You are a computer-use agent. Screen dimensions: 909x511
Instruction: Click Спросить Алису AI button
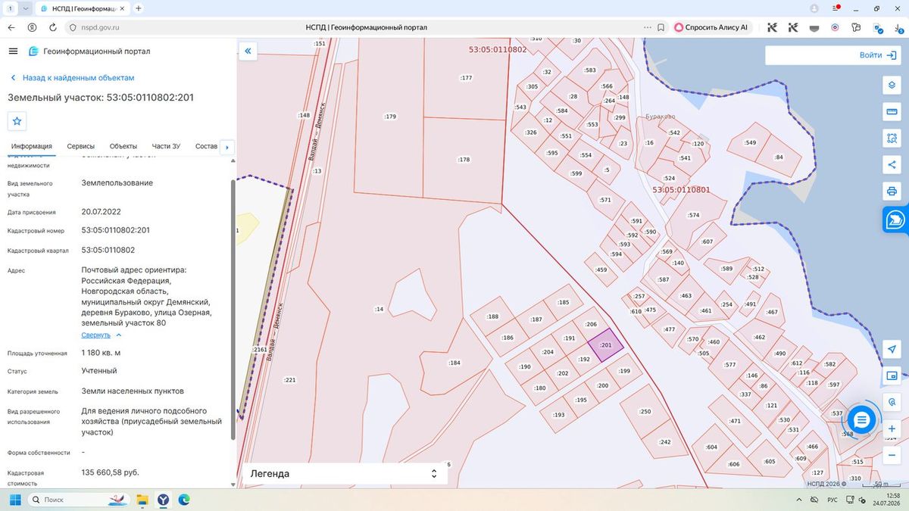pyautogui.click(x=711, y=27)
